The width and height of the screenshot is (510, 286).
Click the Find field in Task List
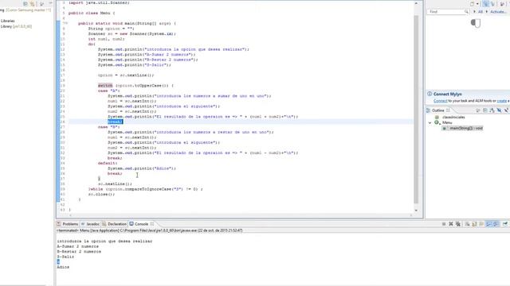(x=448, y=12)
